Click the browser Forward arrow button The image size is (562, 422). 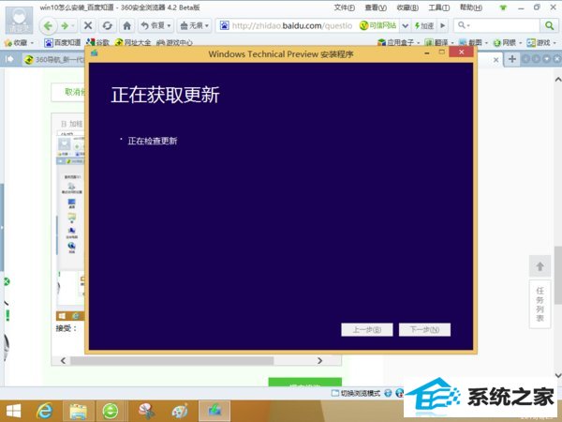(x=66, y=26)
